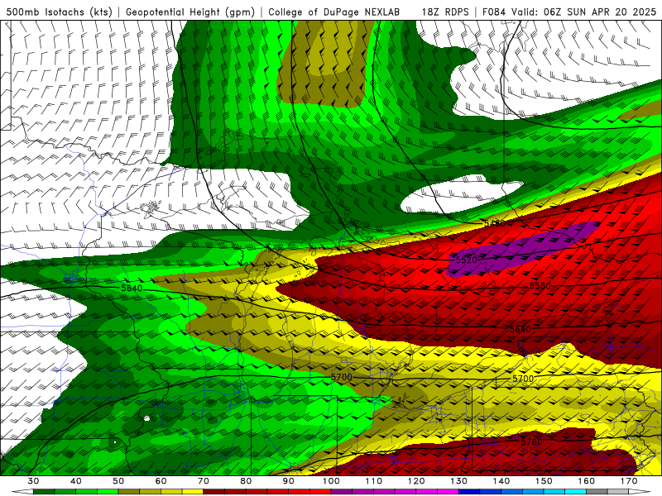Click the 60 value on the colorbar scale

pyautogui.click(x=161, y=481)
